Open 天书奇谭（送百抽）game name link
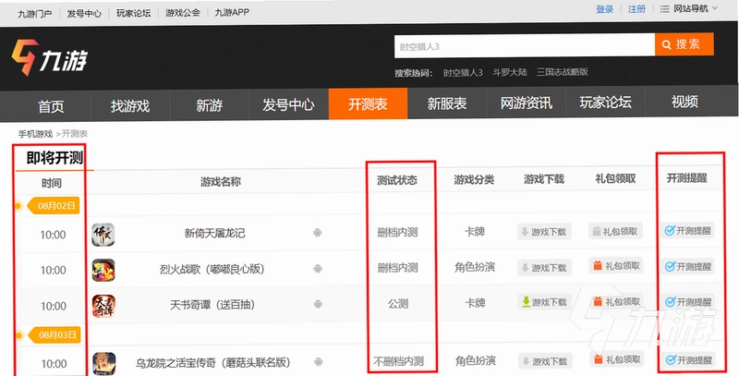The image size is (739, 376). click(x=212, y=305)
